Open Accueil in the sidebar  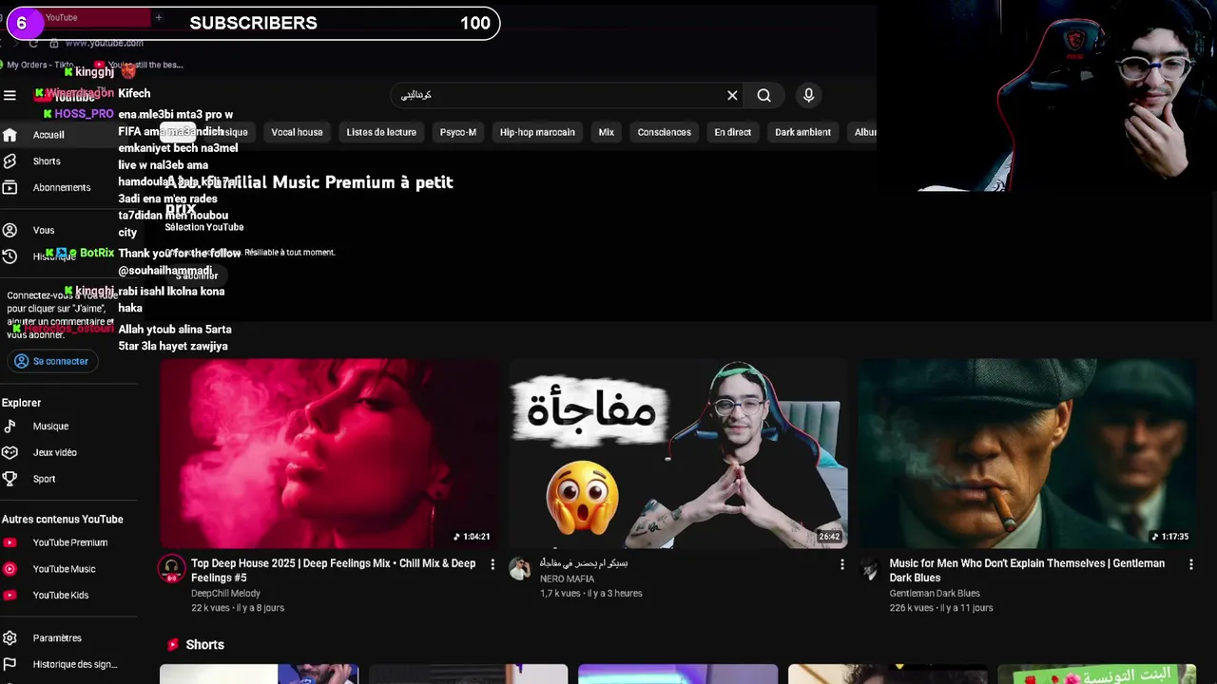point(48,135)
